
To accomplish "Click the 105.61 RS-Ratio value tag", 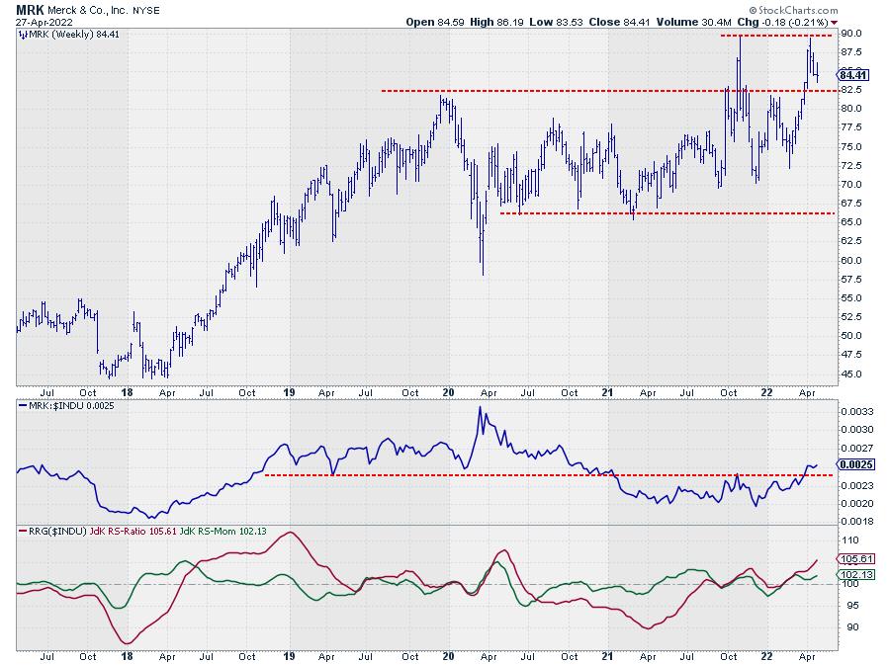I will pyautogui.click(x=852, y=558).
